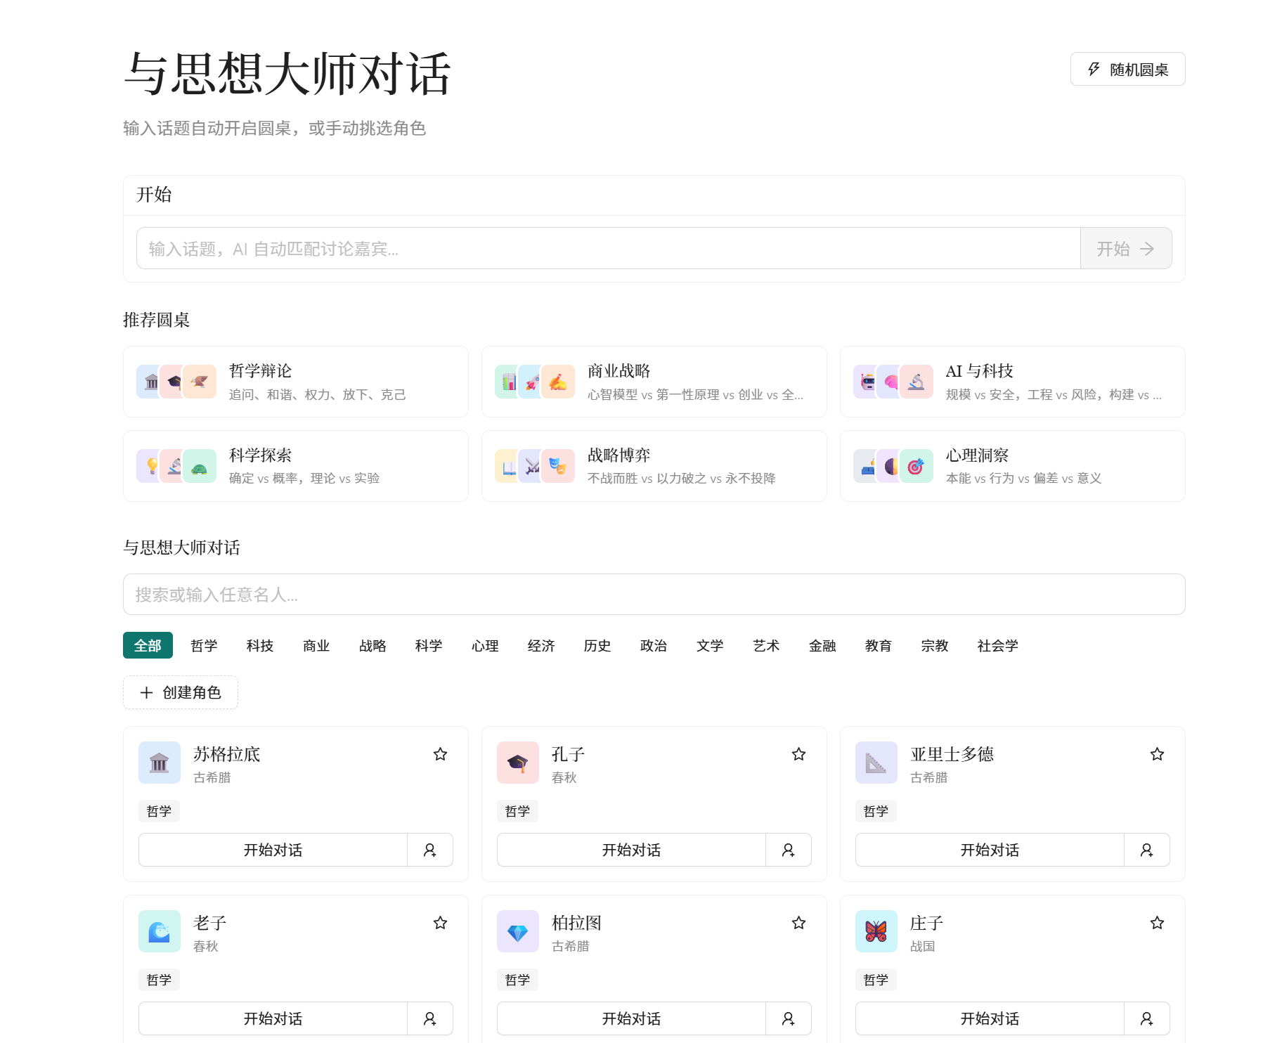Switch to the 金融 category filter
The width and height of the screenshot is (1282, 1043).
pyautogui.click(x=822, y=645)
